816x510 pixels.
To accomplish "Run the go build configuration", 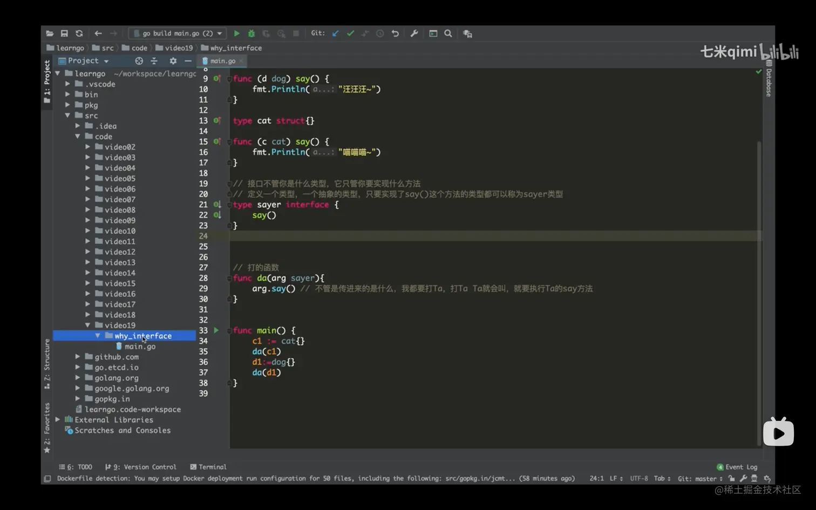I will [x=236, y=33].
